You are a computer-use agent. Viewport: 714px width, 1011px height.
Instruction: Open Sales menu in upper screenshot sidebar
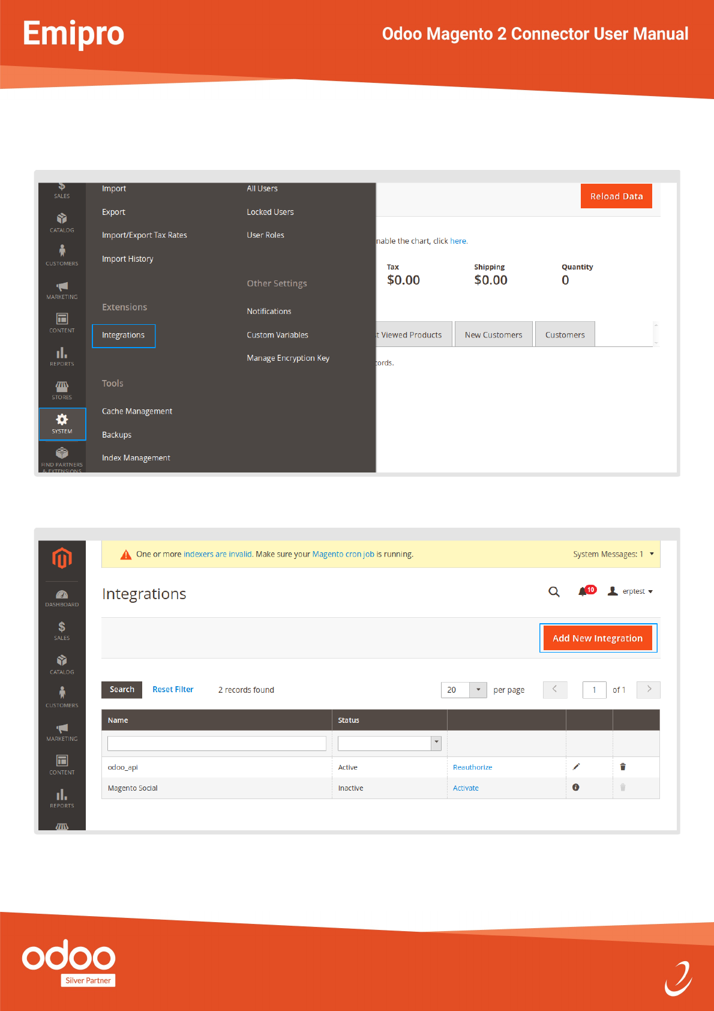(62, 190)
